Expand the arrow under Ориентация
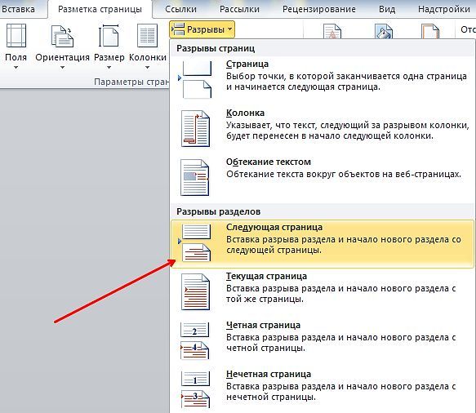 [62, 68]
